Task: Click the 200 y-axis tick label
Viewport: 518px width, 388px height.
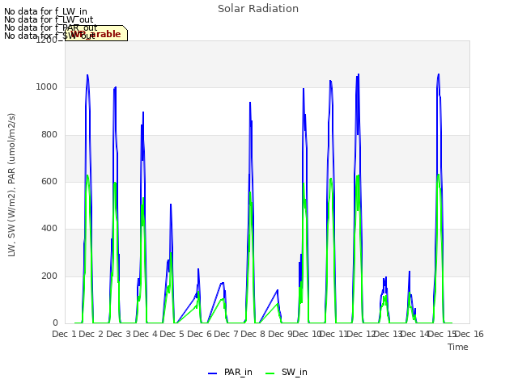Action: click(49, 276)
